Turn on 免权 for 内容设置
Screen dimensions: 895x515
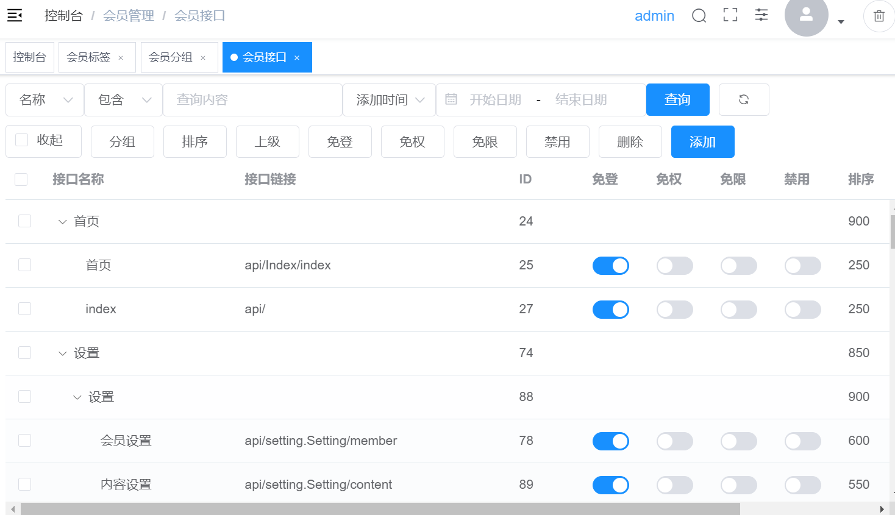(675, 485)
